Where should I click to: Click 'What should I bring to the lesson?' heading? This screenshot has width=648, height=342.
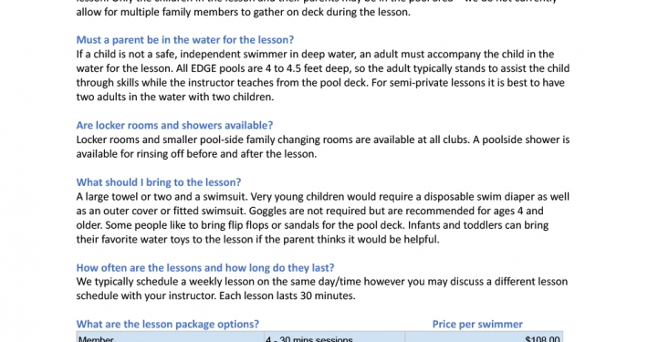[x=158, y=182]
